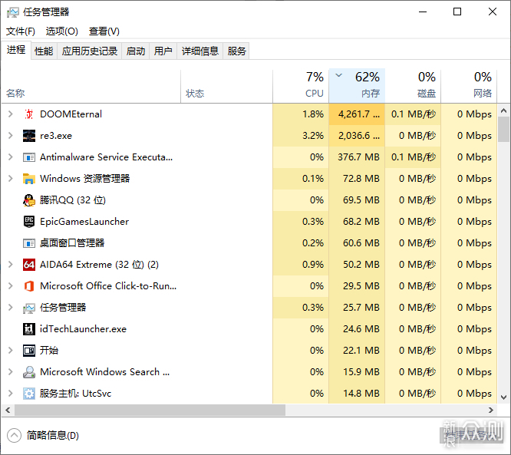Expand the re3.exe process group
511x455 pixels.
coord(11,136)
